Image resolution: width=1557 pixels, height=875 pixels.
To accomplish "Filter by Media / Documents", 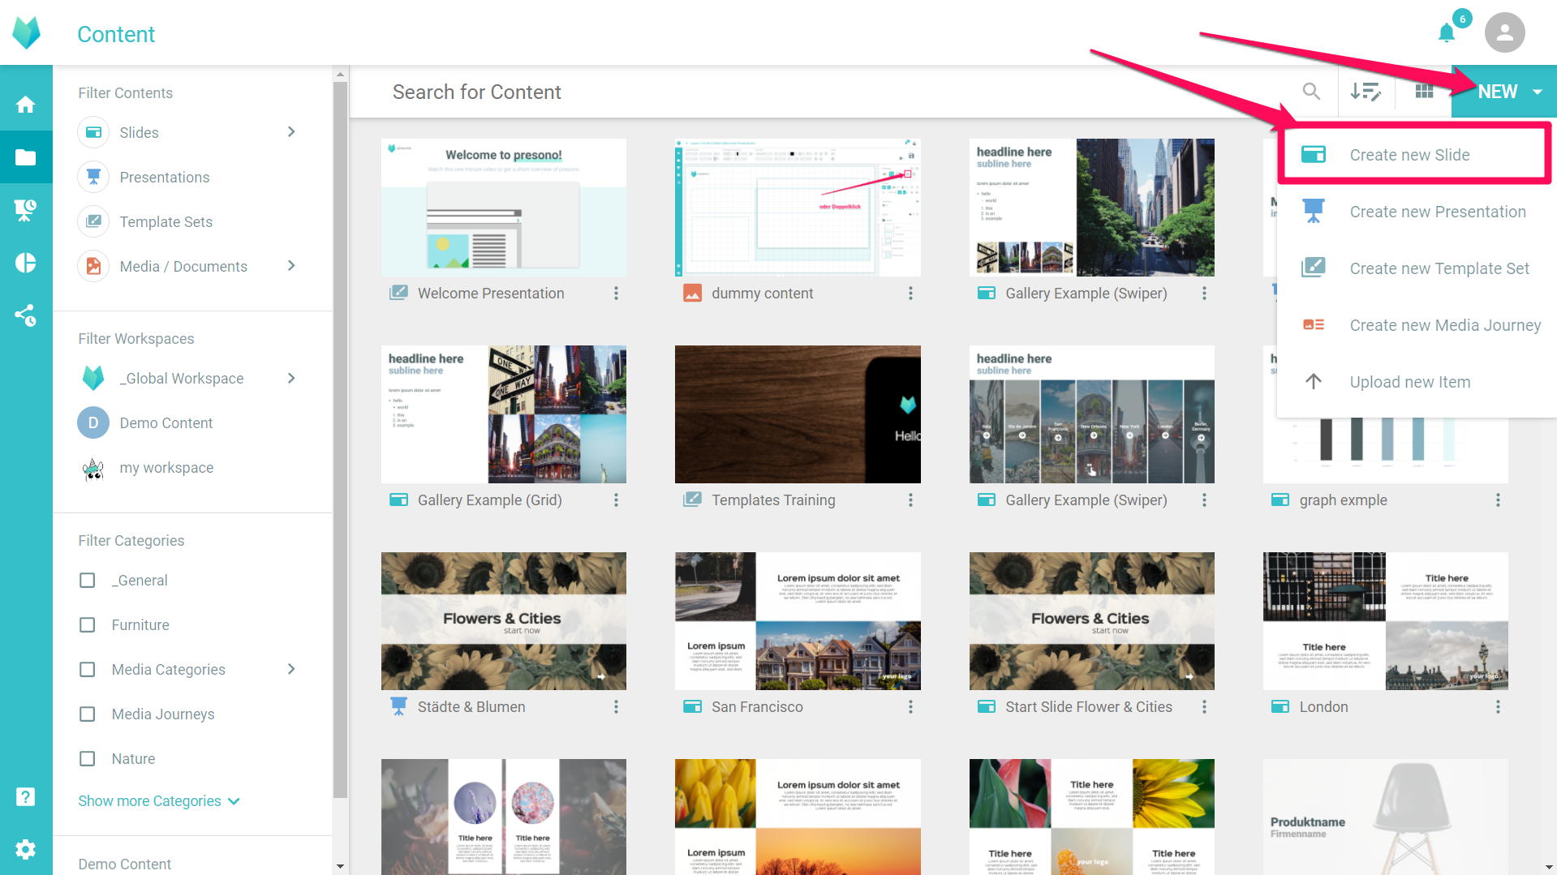I will click(x=183, y=266).
